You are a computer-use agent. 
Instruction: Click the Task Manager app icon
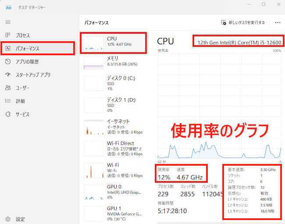click(x=8, y=7)
